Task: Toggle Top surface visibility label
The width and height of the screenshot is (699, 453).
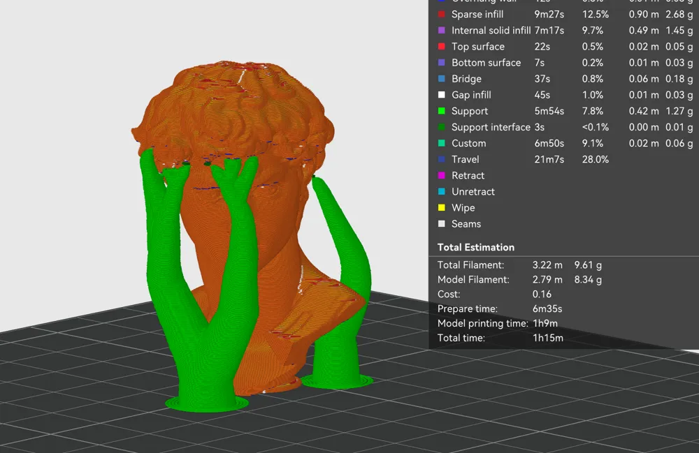Action: 478,46
